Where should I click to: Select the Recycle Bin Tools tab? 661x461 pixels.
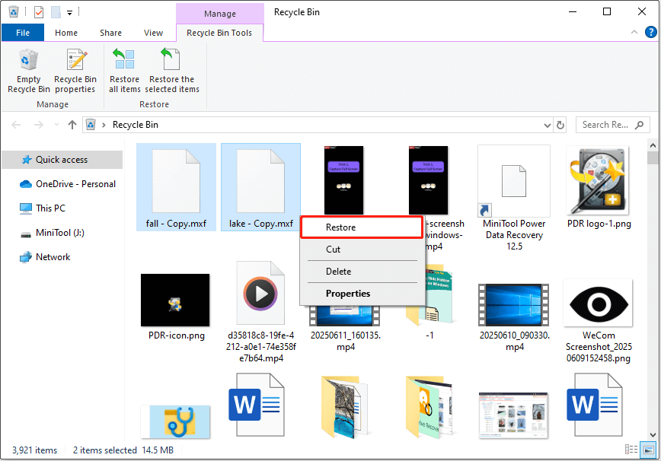coord(219,33)
